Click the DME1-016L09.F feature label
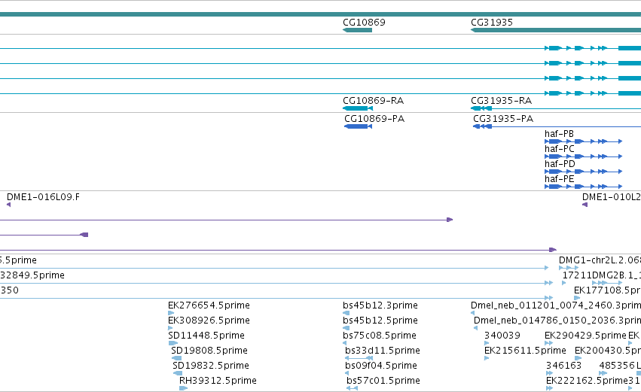Image resolution: width=641 pixels, height=392 pixels. (x=44, y=197)
